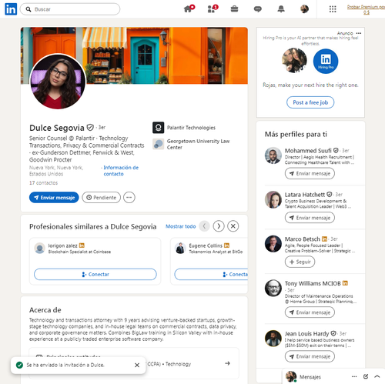
Task: Open the Notifications bell icon
Action: coord(281,9)
